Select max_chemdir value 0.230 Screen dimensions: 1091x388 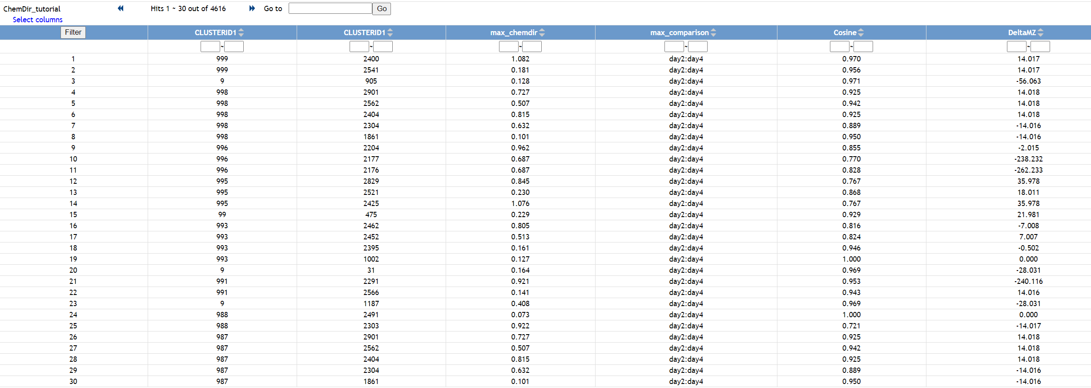[x=520, y=192]
